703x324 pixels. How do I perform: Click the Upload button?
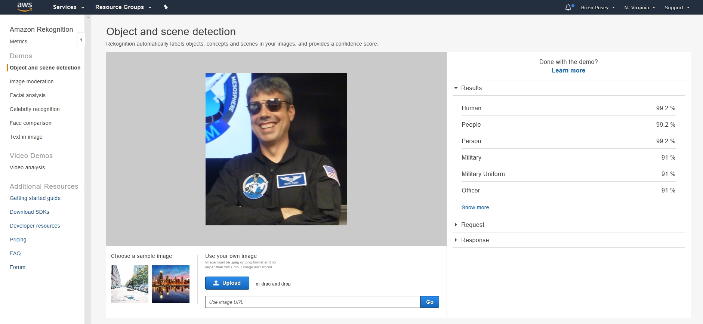pos(227,283)
